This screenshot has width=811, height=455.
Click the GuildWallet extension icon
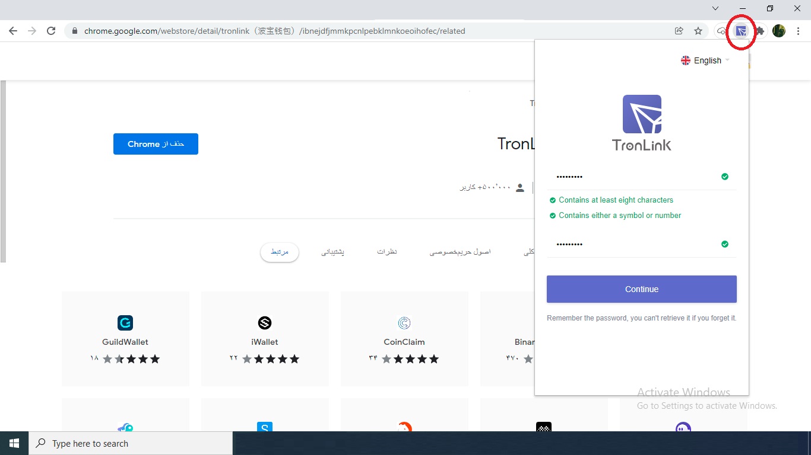pos(125,323)
